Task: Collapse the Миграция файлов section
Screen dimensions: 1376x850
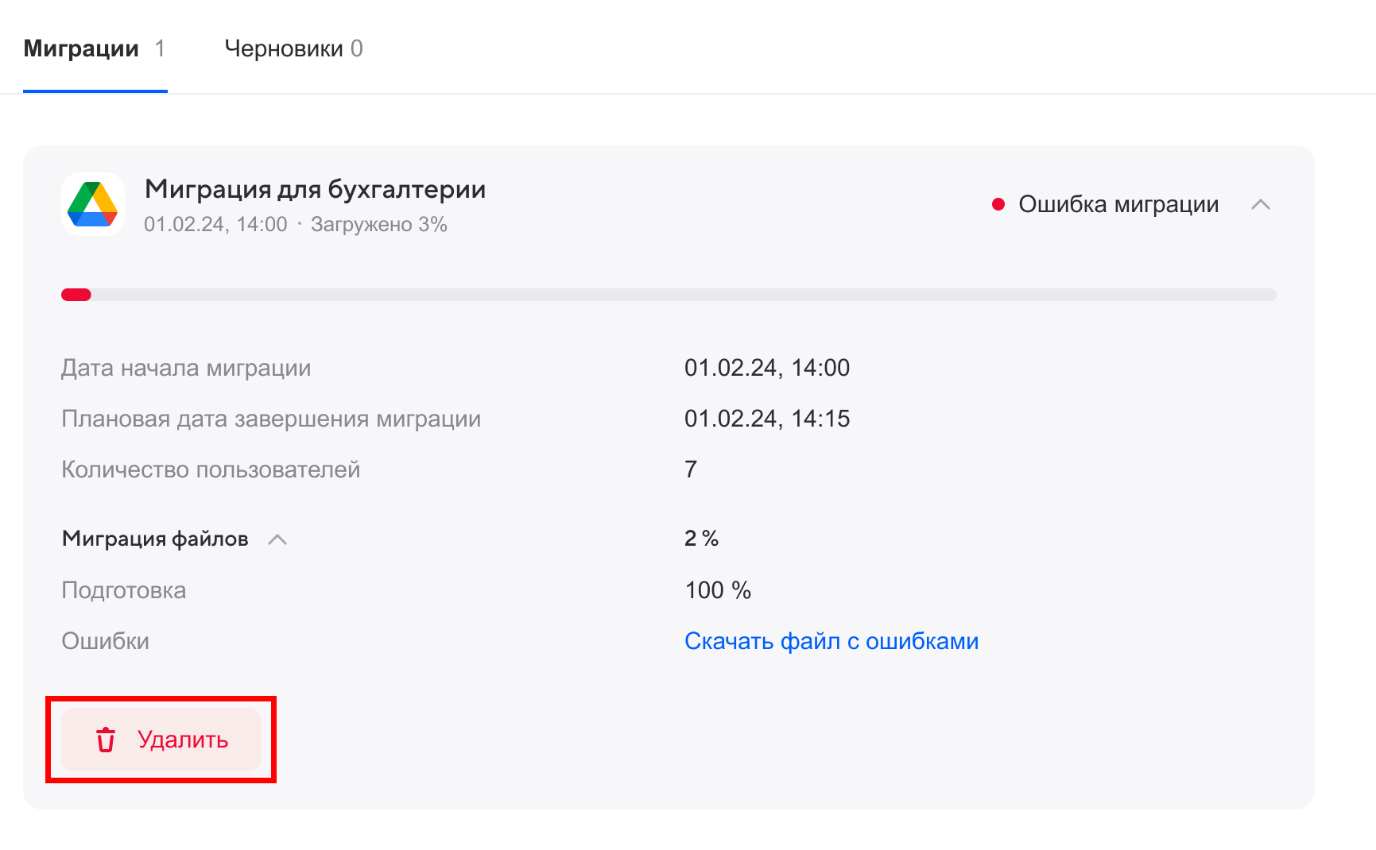Action: click(277, 539)
